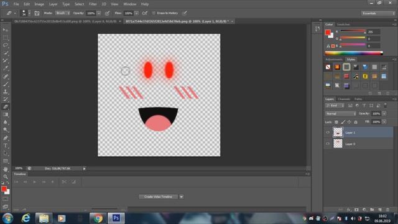Turn layer filtering on or off

tap(386, 105)
